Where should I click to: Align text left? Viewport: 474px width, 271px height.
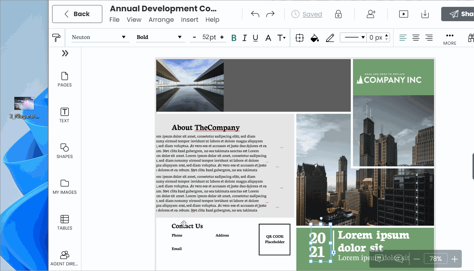403,38
